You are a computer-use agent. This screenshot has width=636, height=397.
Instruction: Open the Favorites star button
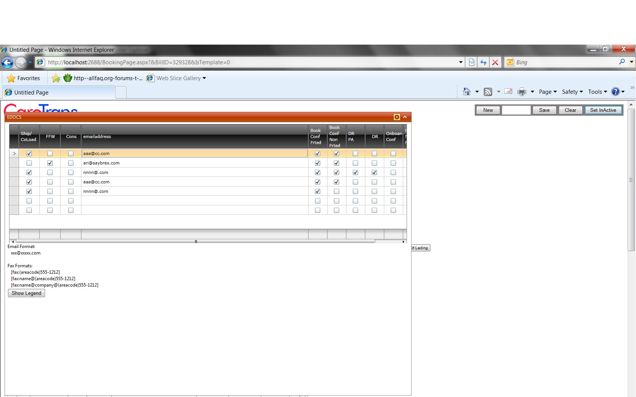(23, 78)
